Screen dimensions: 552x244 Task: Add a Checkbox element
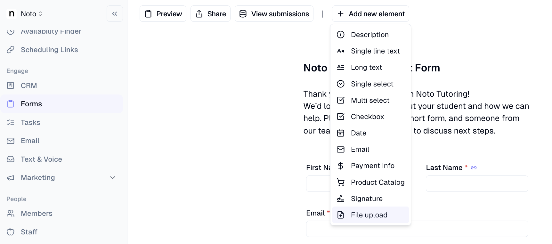point(370,117)
